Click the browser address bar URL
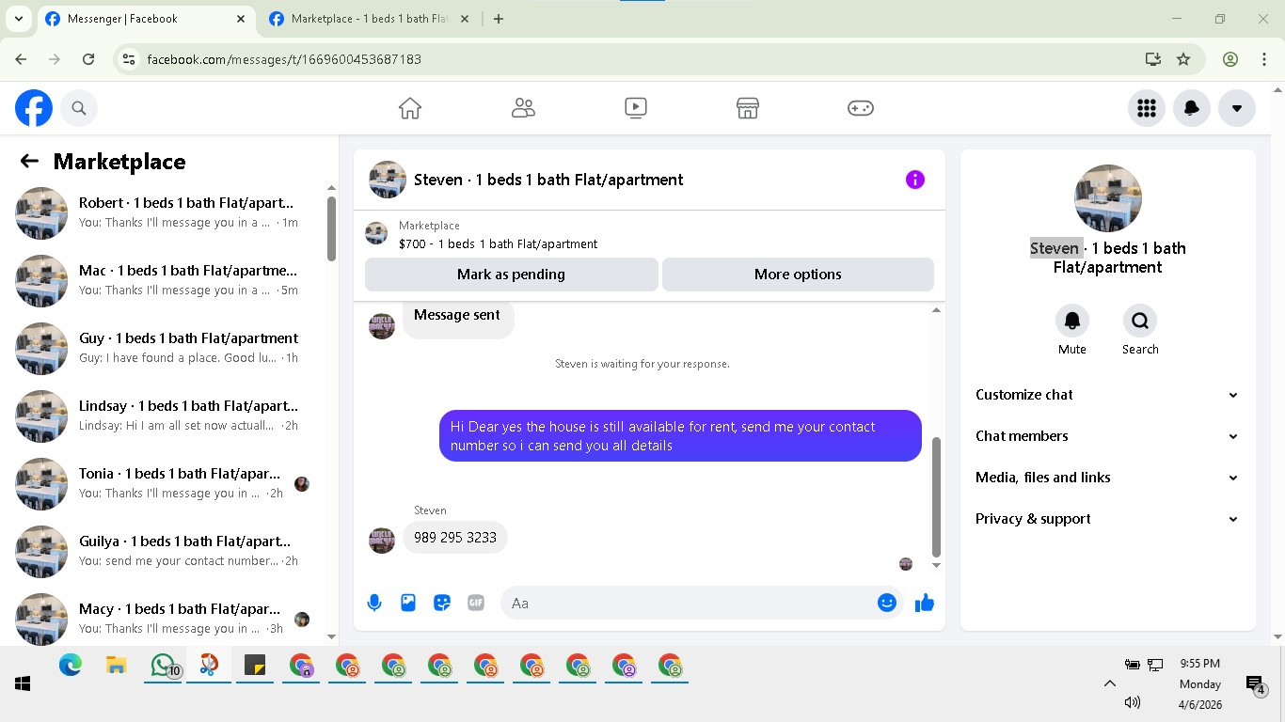This screenshot has width=1285, height=722. (284, 59)
